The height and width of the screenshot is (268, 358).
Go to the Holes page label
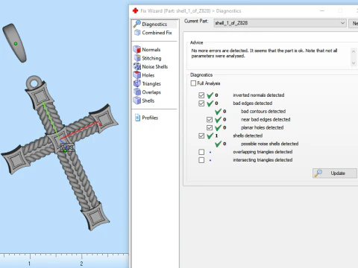pos(148,75)
